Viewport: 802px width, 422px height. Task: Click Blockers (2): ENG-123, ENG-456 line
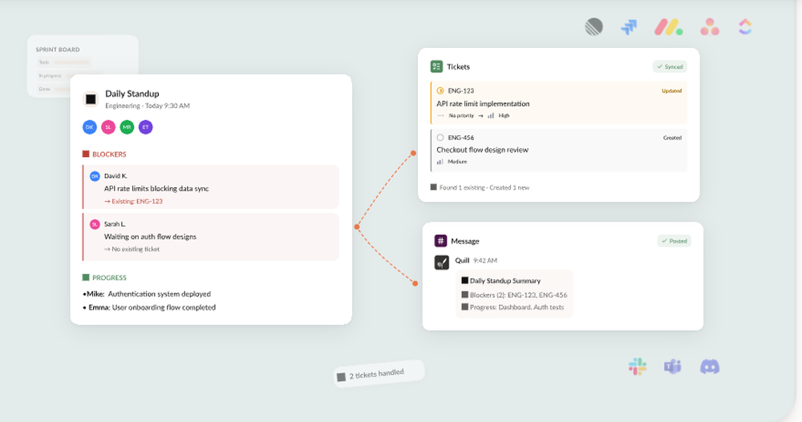click(518, 295)
